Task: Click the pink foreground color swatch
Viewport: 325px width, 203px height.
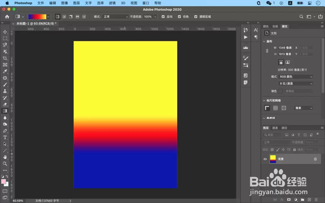Action: pyautogui.click(x=3, y=182)
